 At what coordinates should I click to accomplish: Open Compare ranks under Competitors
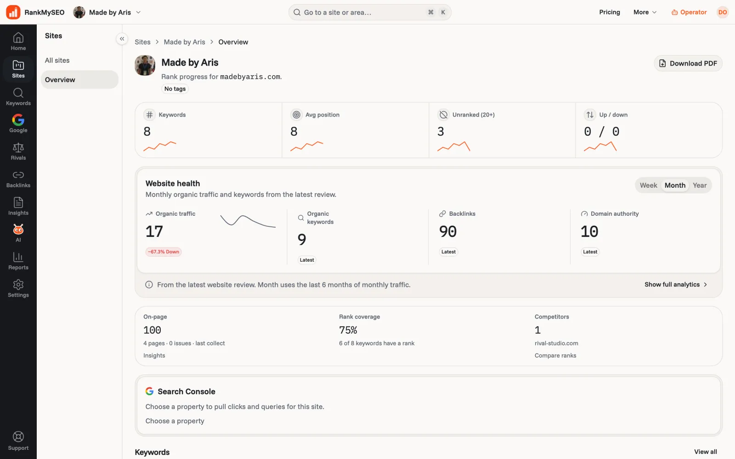tap(555, 356)
